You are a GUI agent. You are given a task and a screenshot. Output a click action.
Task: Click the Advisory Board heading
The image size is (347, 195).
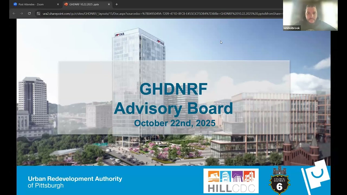point(173,108)
